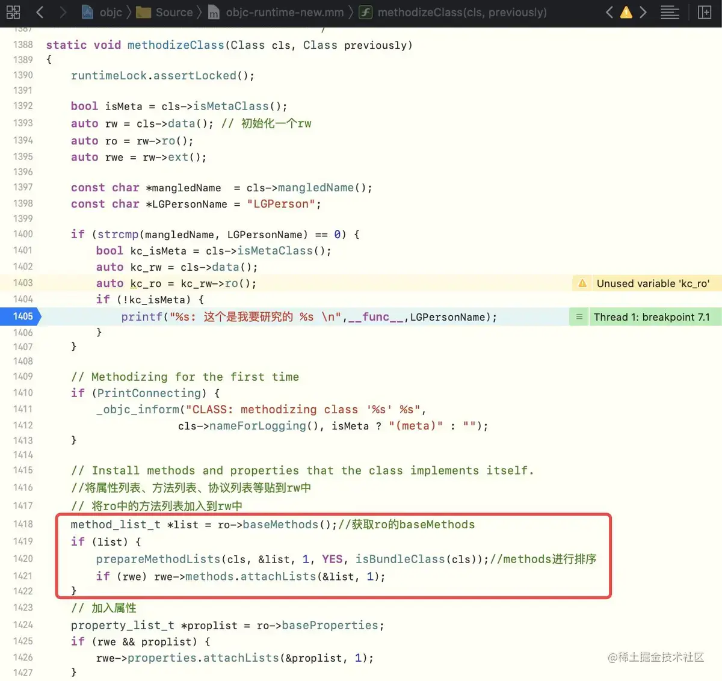Click PrintConnecting on line 1410
This screenshot has width=722, height=681.
click(149, 393)
